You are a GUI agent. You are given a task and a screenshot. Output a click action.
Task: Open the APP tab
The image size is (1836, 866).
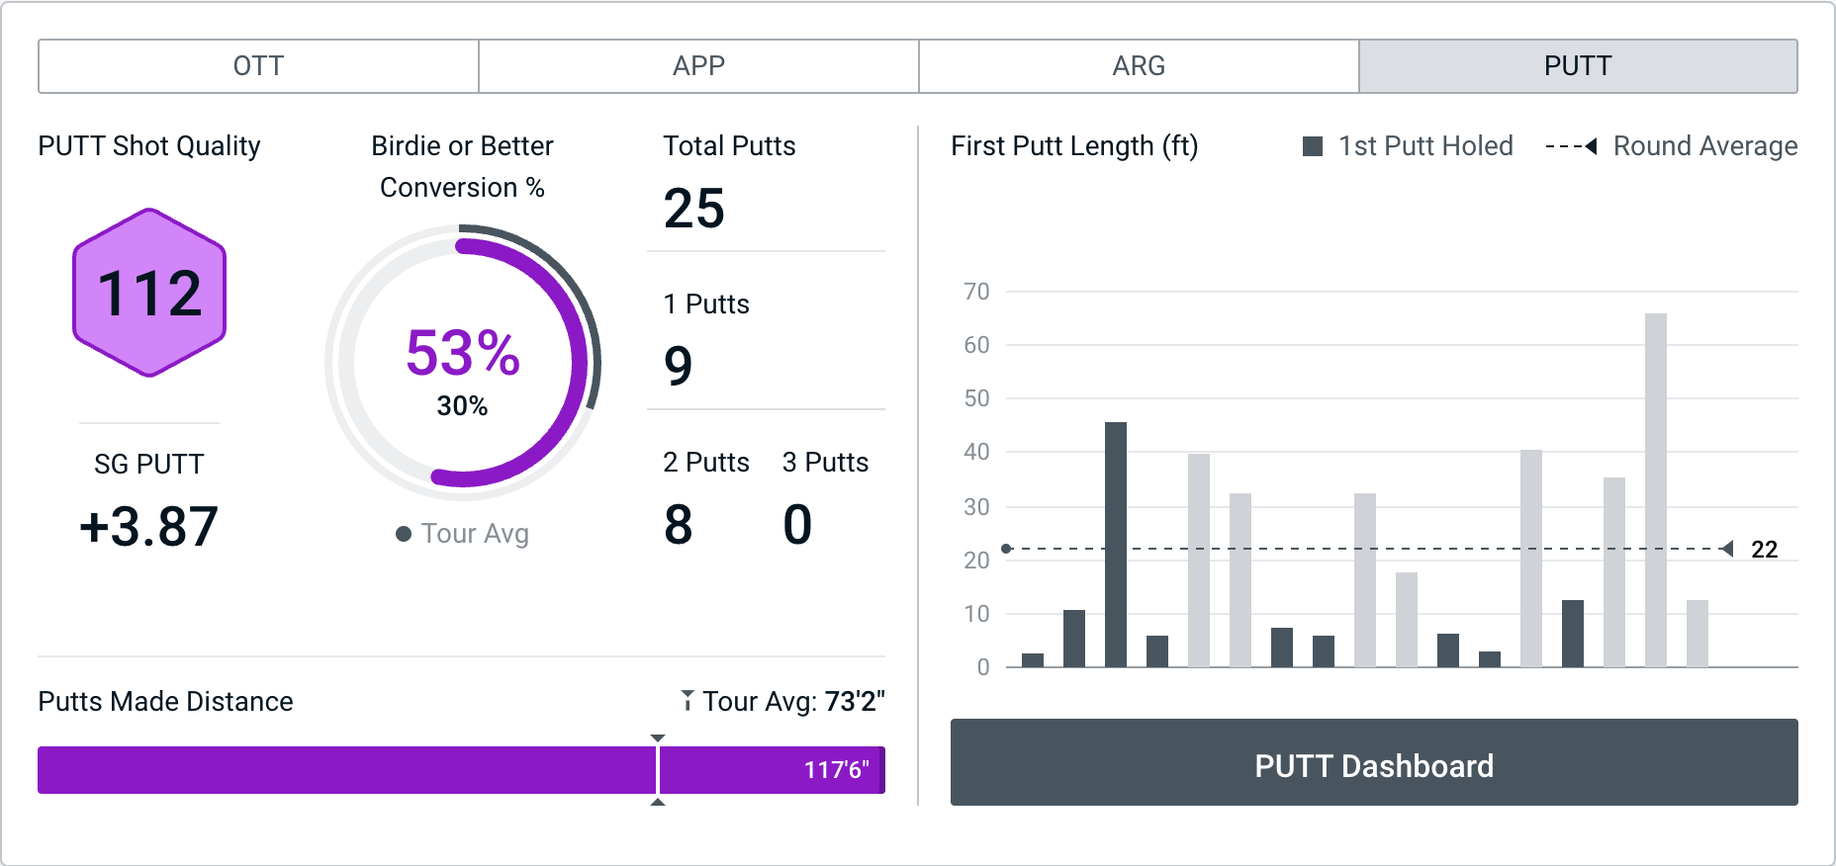698,66
